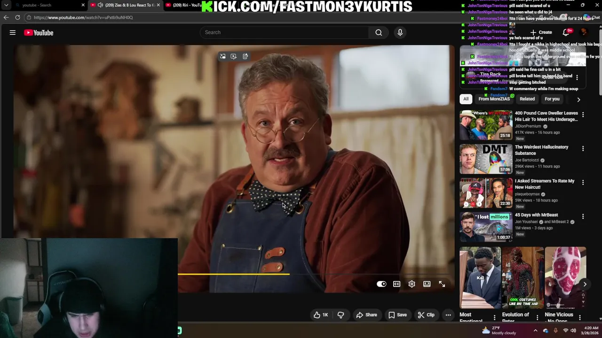This screenshot has height=338, width=602.
Task: Open the 'Evolution of Peter' short thumbnail
Action: 523,277
